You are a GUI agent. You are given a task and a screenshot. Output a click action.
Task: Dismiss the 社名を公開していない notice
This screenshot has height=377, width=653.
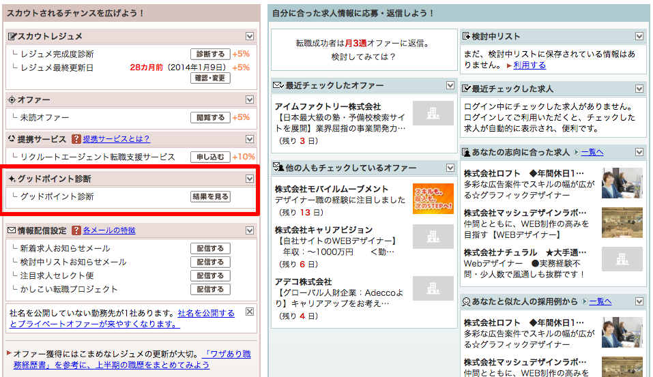click(250, 312)
